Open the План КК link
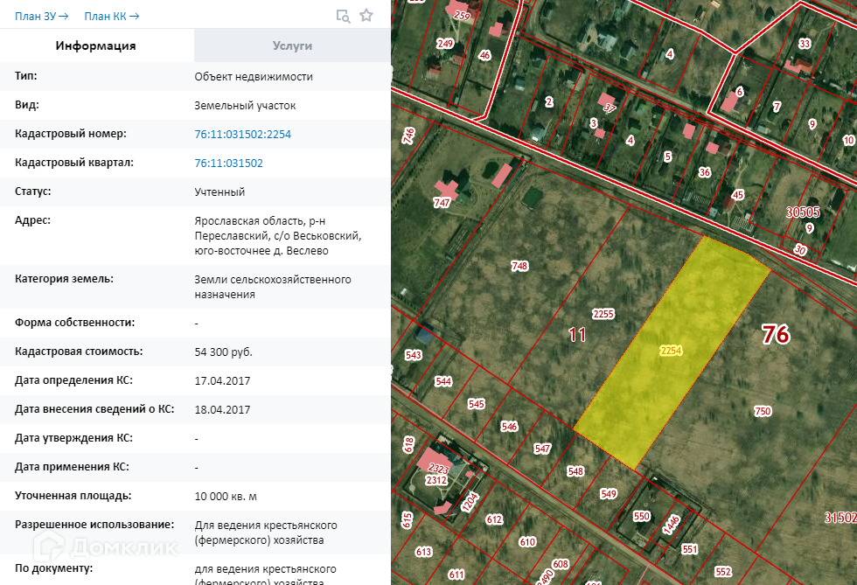The image size is (857, 585). tap(111, 16)
